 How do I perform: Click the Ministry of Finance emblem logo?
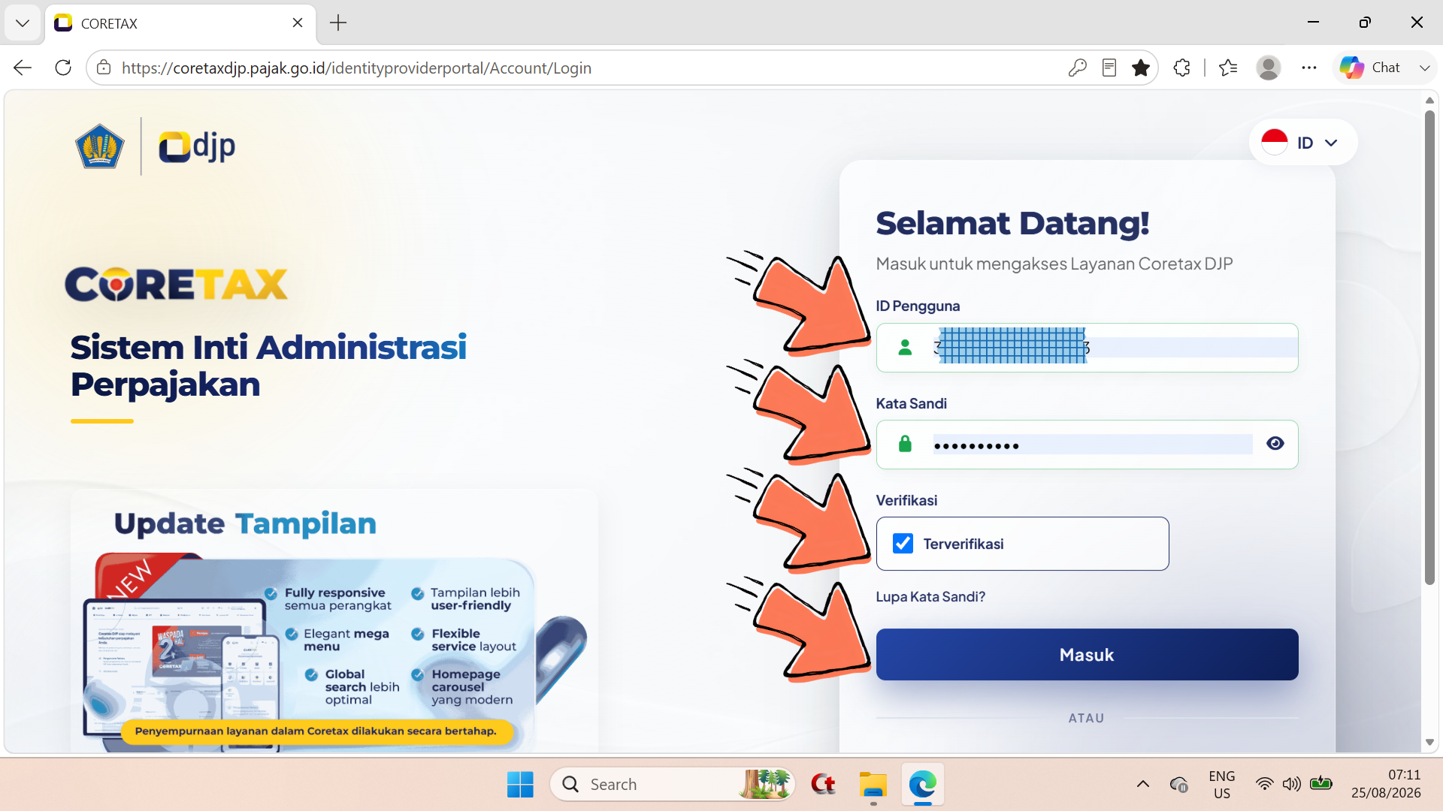(100, 146)
